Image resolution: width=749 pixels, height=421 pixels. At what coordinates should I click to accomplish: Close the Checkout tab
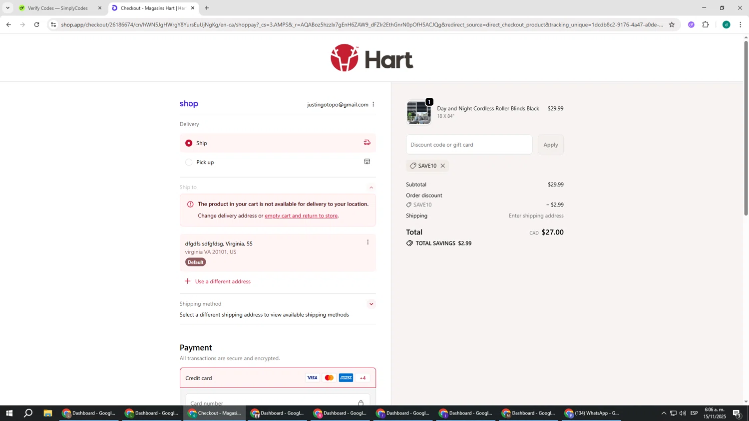(193, 8)
